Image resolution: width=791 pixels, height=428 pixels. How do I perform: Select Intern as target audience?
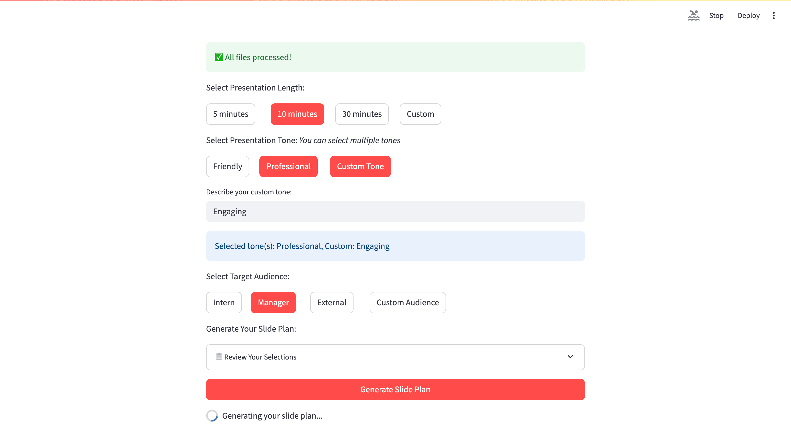pyautogui.click(x=224, y=302)
